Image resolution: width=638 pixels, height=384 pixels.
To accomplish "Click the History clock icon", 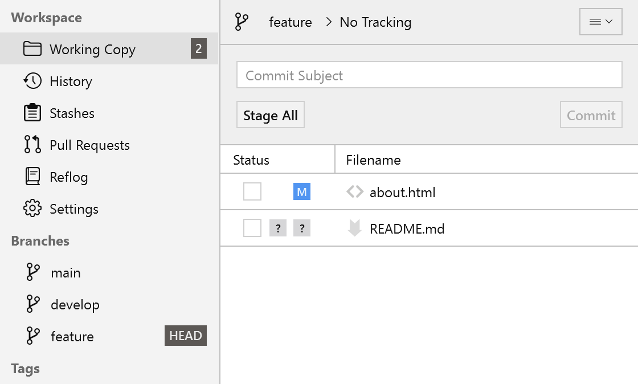I will 32,81.
